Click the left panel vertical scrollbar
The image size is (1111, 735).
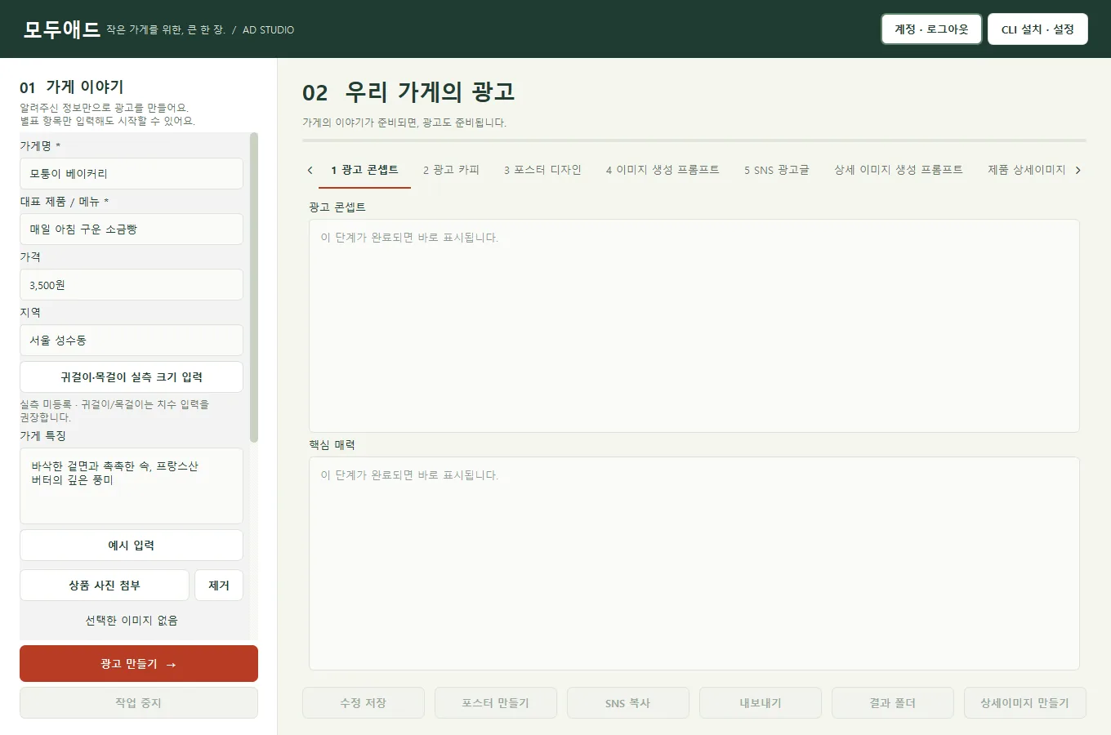coord(254,287)
